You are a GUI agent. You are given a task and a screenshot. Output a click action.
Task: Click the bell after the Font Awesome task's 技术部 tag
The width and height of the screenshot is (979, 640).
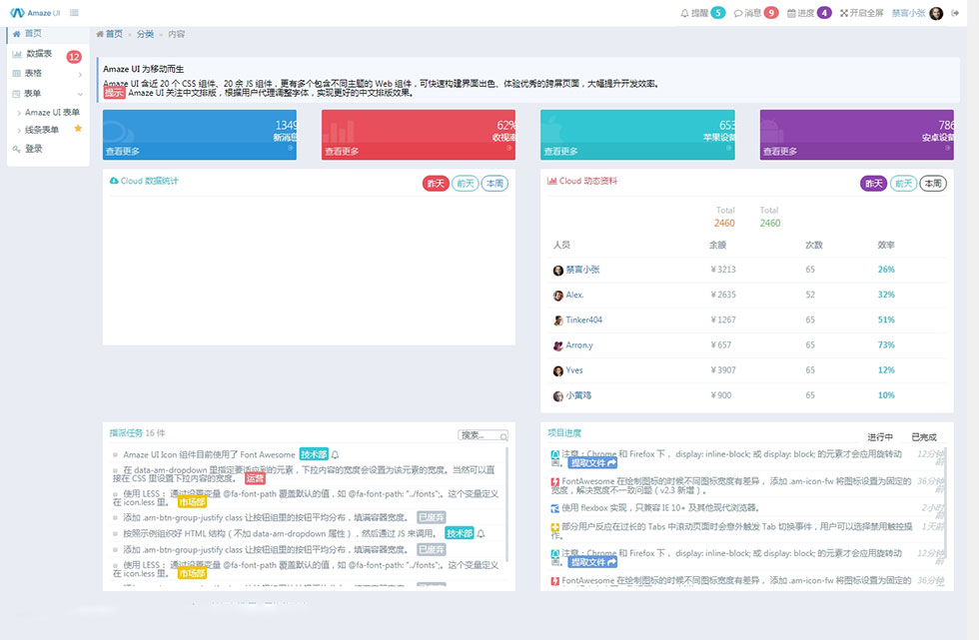(x=336, y=454)
